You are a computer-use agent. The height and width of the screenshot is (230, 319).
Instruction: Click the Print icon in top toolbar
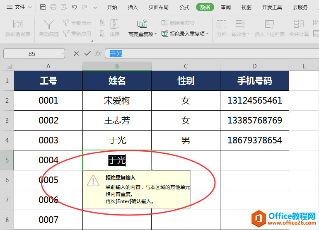[x=53, y=7]
